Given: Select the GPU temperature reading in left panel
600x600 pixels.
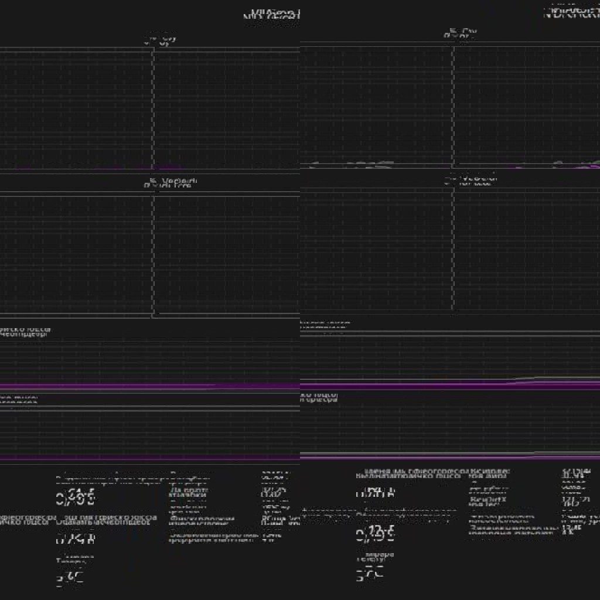Looking at the screenshot, I should click(70, 577).
